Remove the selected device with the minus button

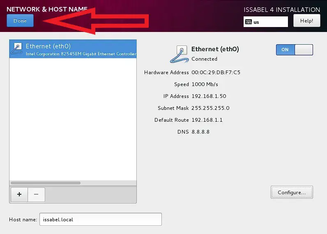point(36,194)
